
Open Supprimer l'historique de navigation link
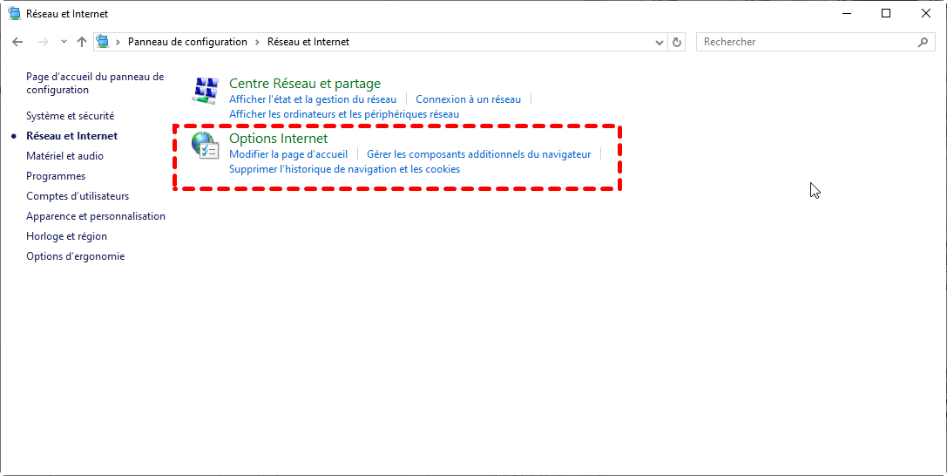pyautogui.click(x=344, y=169)
